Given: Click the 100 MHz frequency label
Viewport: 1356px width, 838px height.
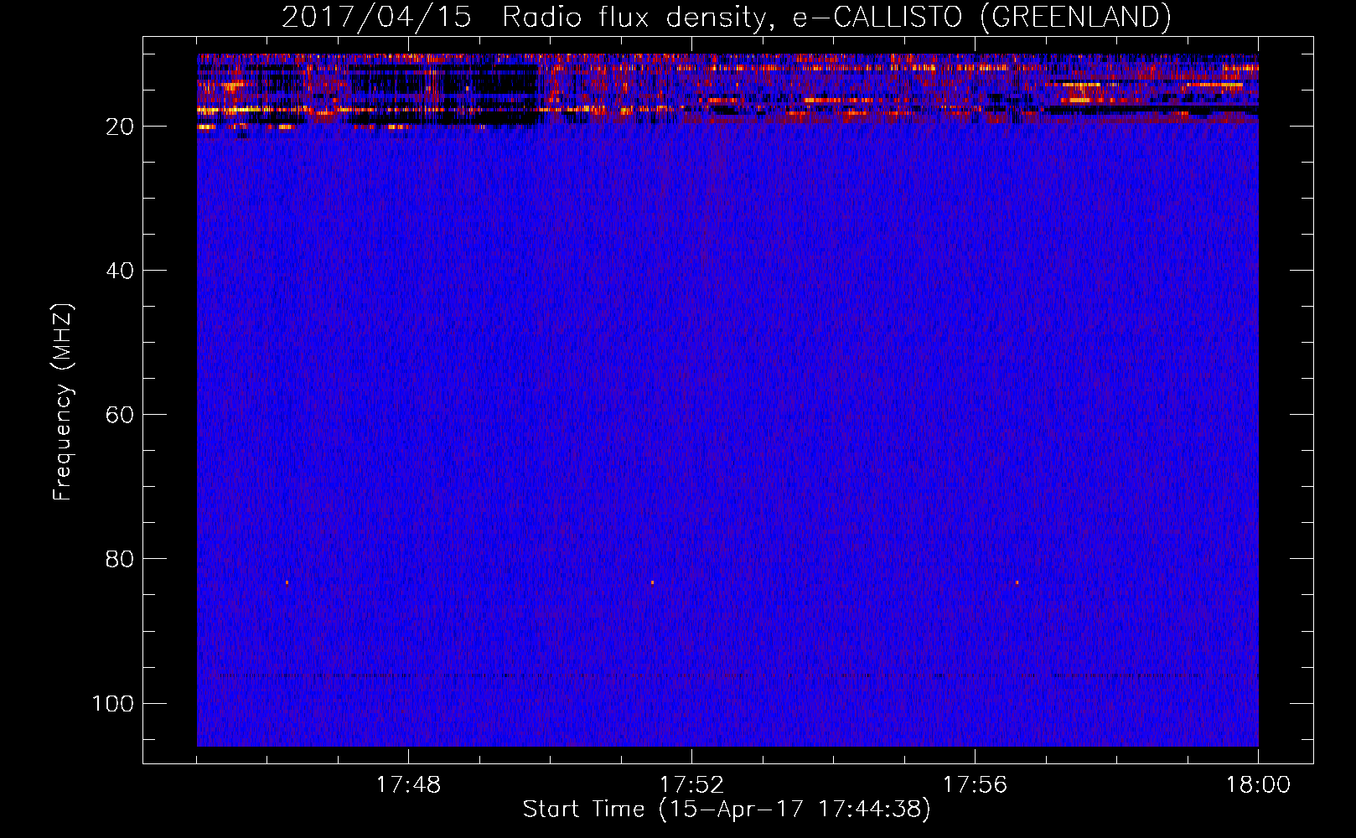Looking at the screenshot, I should tap(113, 703).
